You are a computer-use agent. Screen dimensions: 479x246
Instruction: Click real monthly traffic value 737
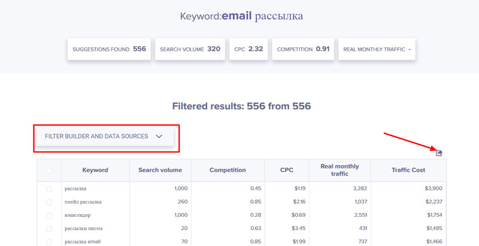[363, 241]
